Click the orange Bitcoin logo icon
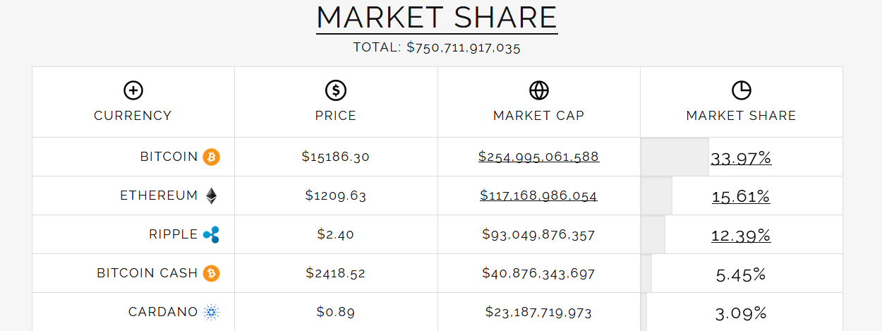882x331 pixels. pyautogui.click(x=212, y=157)
